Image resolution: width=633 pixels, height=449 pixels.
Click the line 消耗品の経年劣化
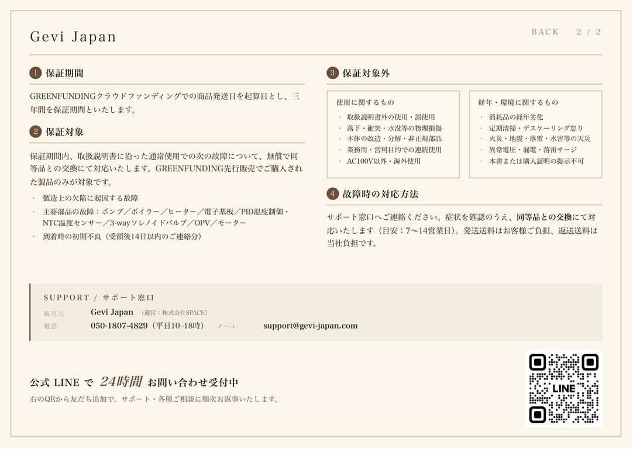(x=516, y=117)
